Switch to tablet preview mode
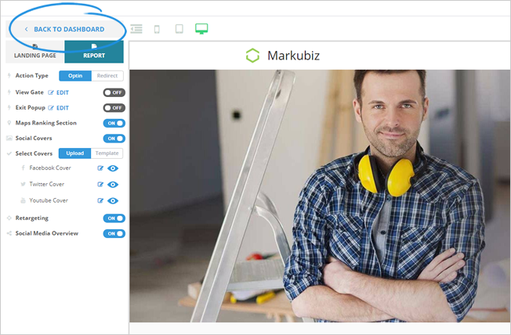This screenshot has width=511, height=335. coord(179,29)
